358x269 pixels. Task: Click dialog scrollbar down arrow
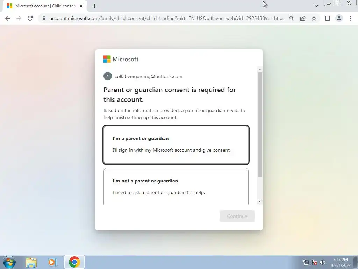[260, 201]
